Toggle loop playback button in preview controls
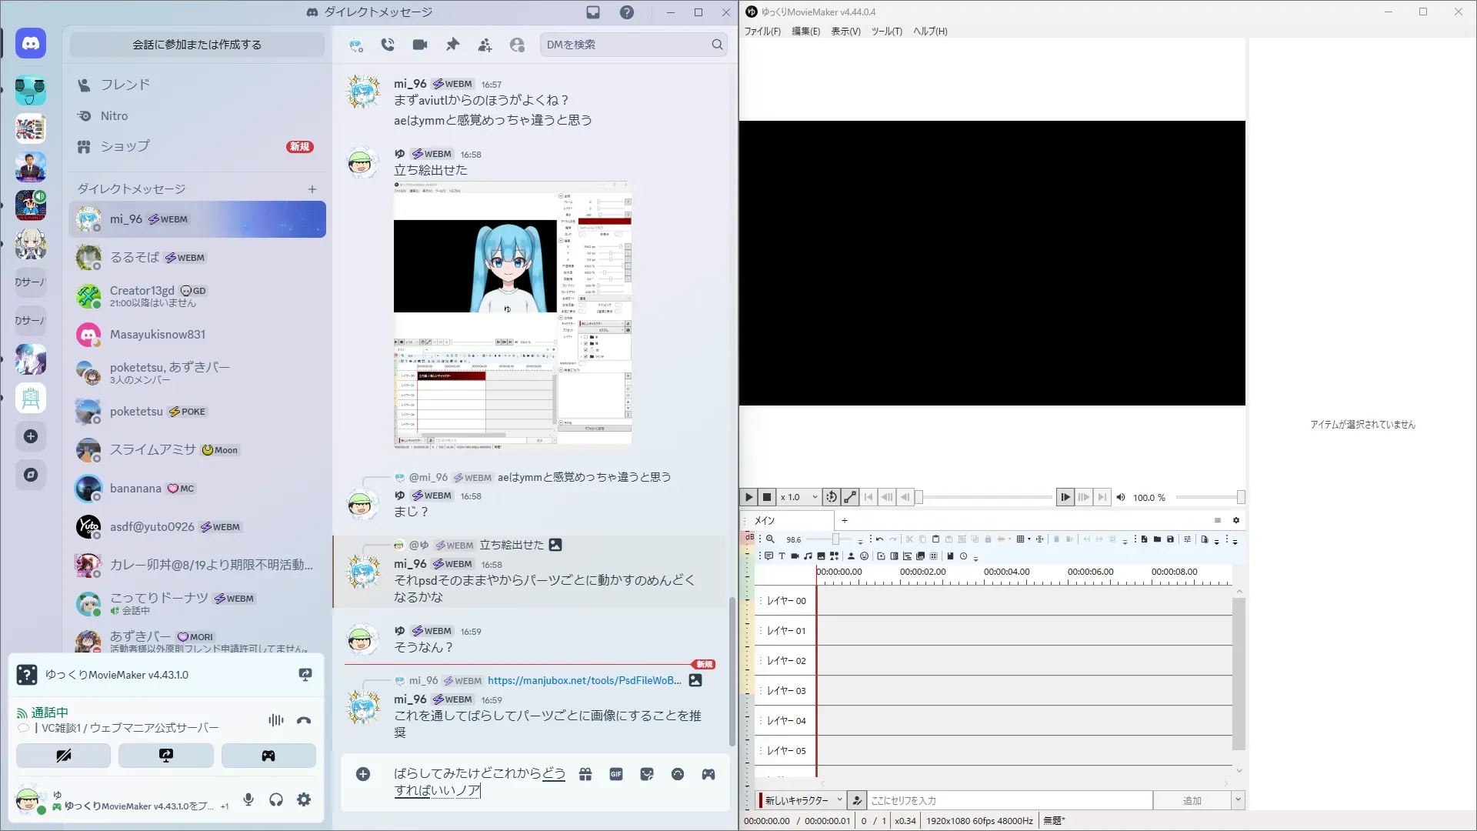 831,497
